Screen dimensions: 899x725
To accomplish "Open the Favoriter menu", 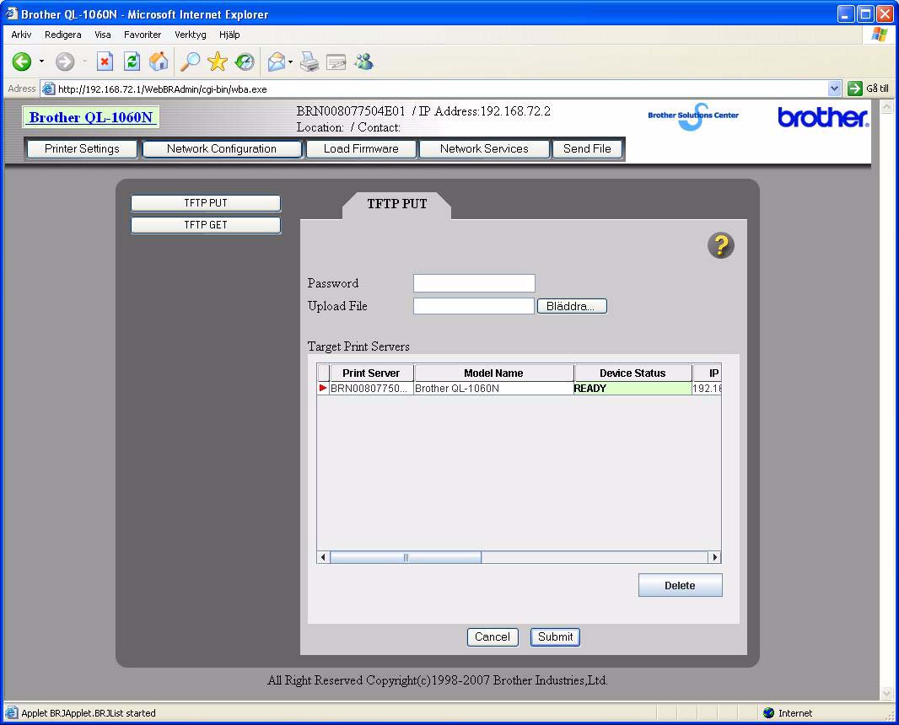I will 143,35.
